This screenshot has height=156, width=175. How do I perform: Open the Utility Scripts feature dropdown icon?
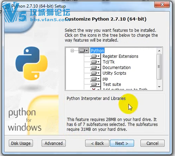95,73
